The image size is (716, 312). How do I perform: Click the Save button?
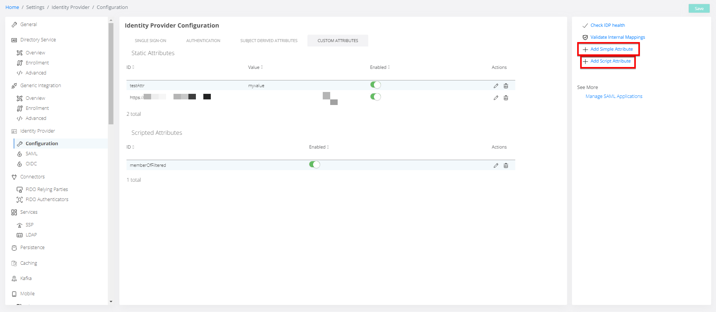coord(698,9)
